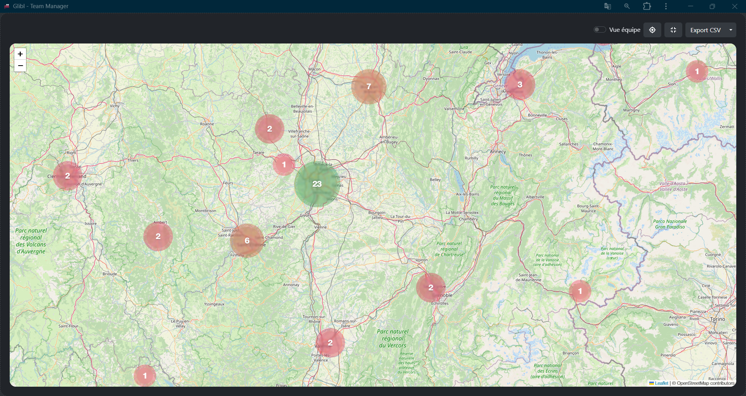Toggle the Vue équipe switch
This screenshot has width=746, height=396.
tap(600, 30)
